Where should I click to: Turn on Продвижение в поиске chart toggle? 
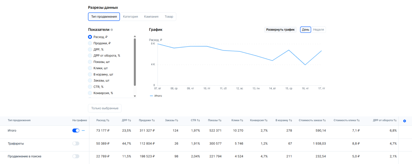coord(76,156)
